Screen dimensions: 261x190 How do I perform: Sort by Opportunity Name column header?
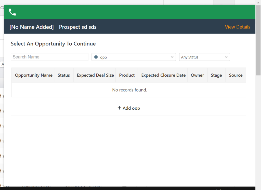(34, 75)
